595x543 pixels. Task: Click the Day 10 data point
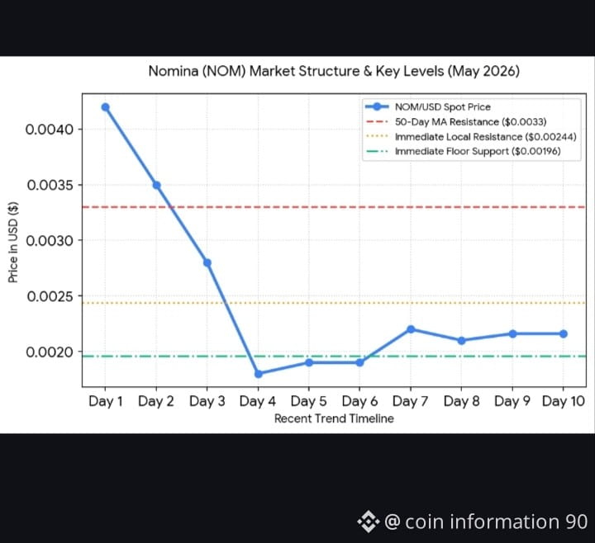click(564, 334)
